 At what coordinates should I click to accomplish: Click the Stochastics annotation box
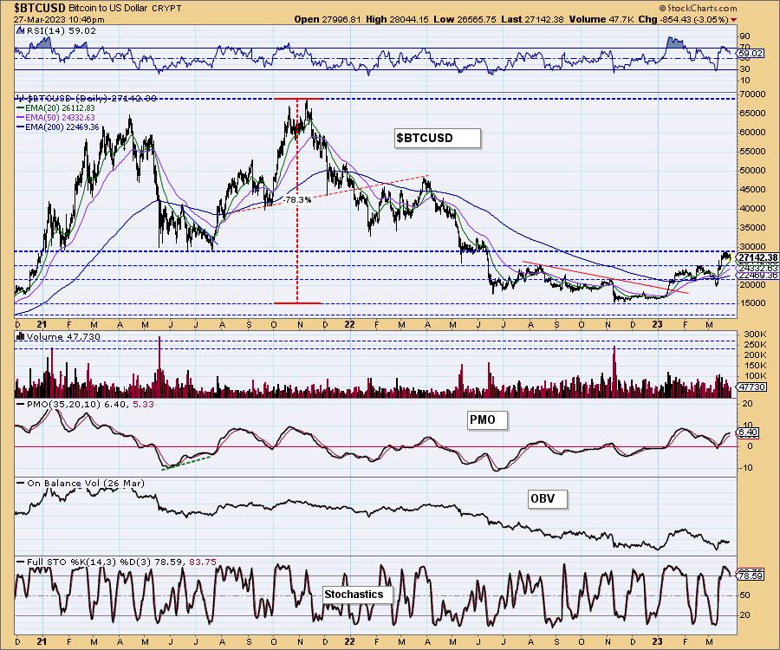[x=357, y=595]
